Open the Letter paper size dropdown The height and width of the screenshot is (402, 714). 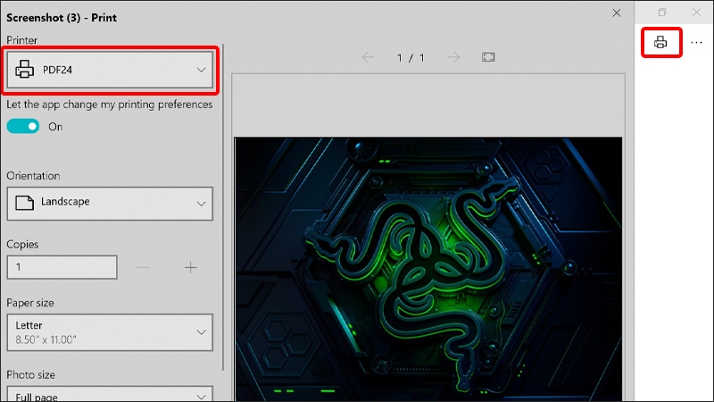[x=110, y=332]
